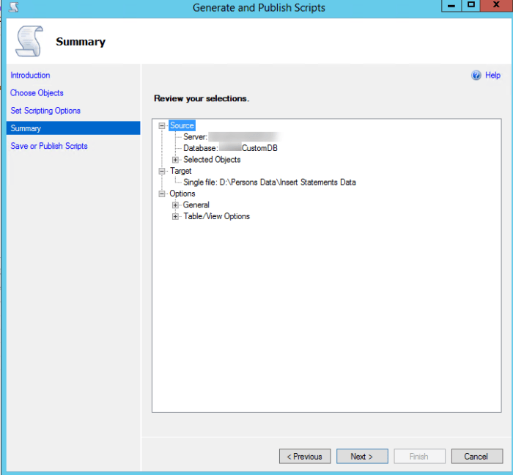The image size is (513, 475).
Task: Click the Previous button
Action: (x=305, y=457)
